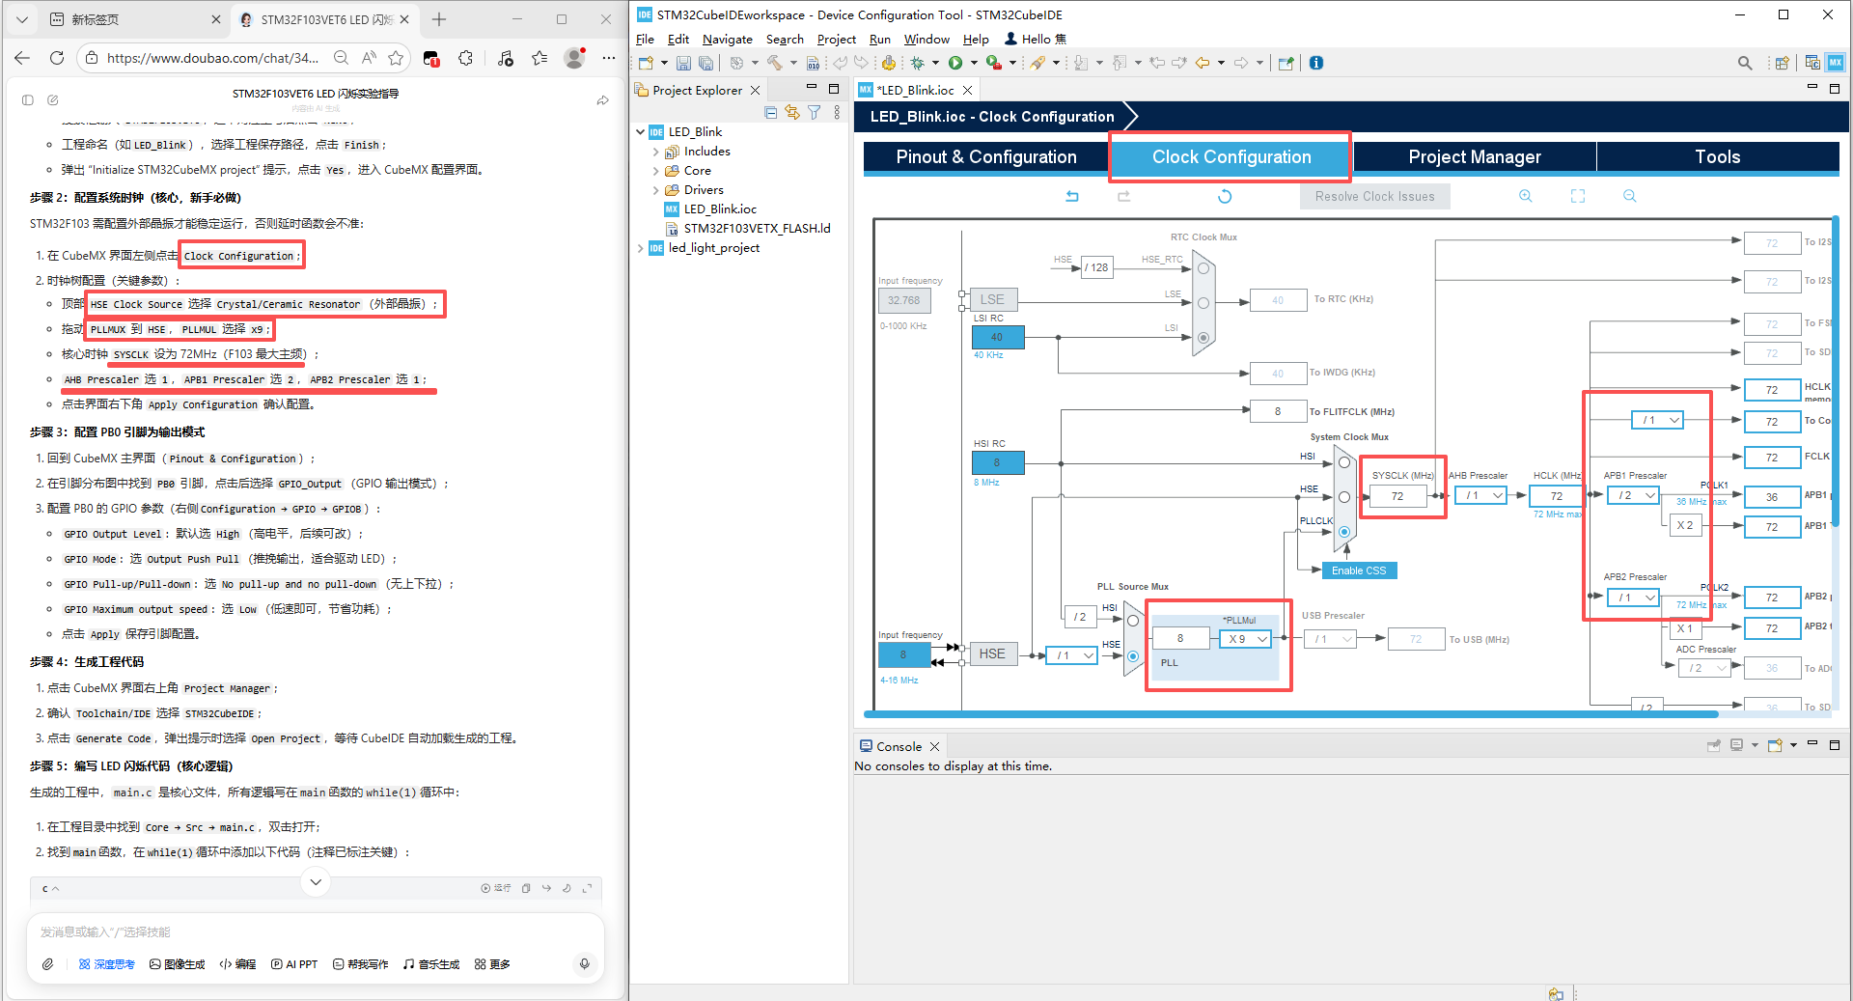Open the APB1 Prescaler dropdown

pyautogui.click(x=1633, y=495)
